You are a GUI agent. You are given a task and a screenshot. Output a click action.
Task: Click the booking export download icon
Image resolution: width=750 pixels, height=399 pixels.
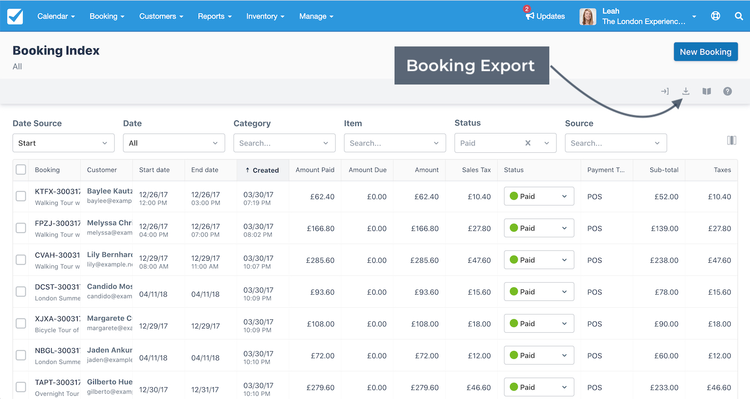coord(686,91)
